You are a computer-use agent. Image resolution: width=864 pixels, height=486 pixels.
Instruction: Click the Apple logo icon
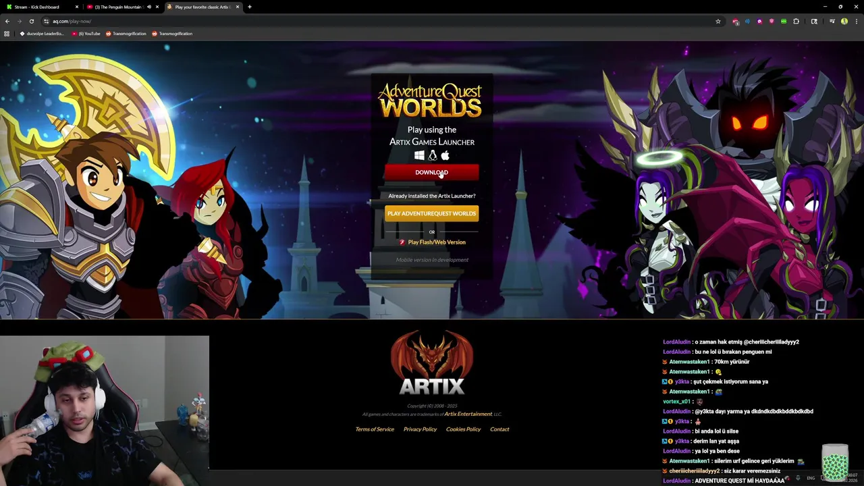click(445, 155)
